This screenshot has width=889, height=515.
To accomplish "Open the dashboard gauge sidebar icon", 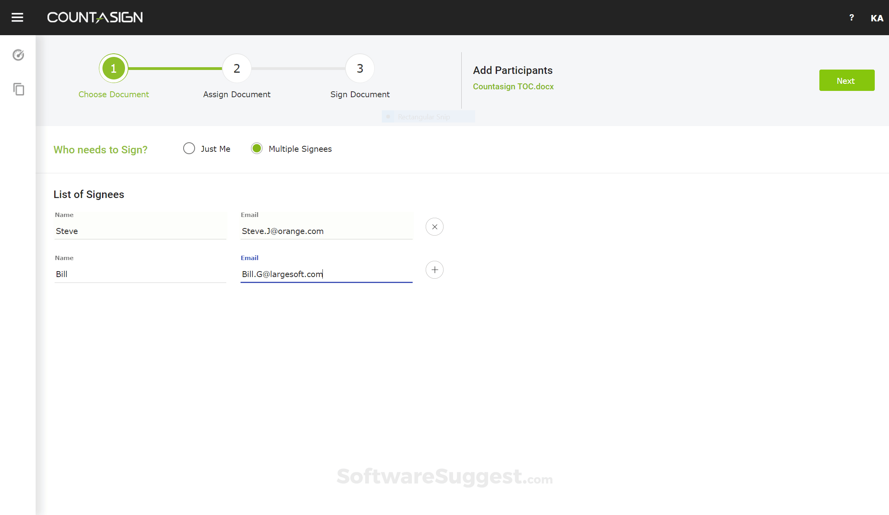I will (x=18, y=55).
